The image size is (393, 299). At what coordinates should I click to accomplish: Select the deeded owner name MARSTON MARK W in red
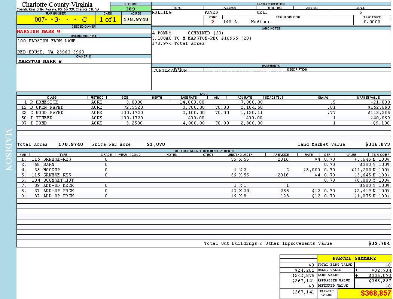coord(39,31)
